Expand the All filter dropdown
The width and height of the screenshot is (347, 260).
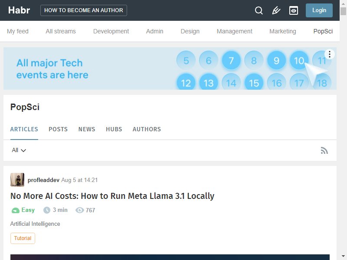click(x=19, y=150)
